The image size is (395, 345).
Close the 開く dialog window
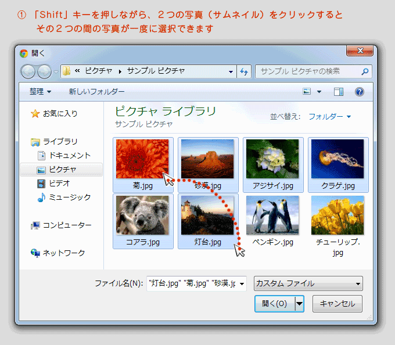pyautogui.click(x=360, y=51)
